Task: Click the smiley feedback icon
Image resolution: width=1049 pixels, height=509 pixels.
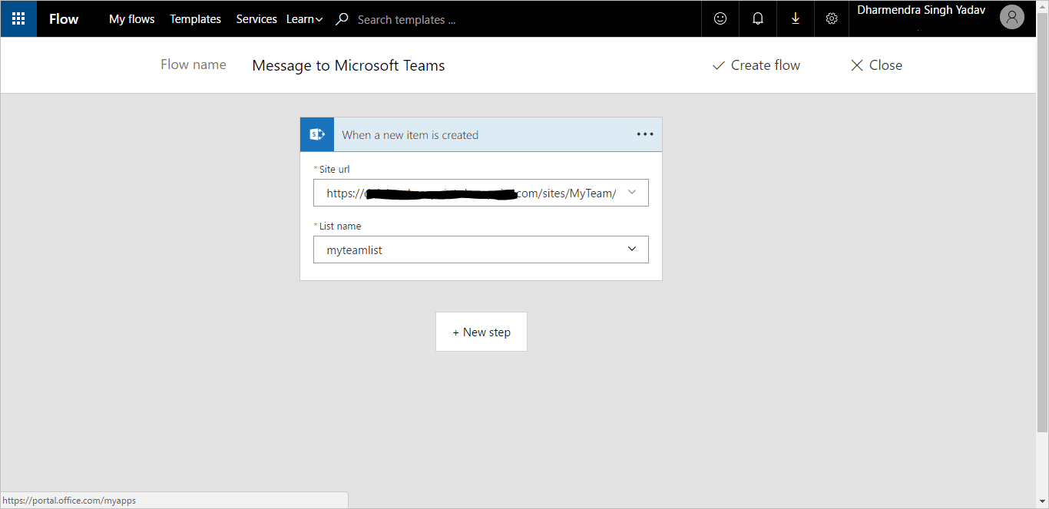Action: [720, 18]
